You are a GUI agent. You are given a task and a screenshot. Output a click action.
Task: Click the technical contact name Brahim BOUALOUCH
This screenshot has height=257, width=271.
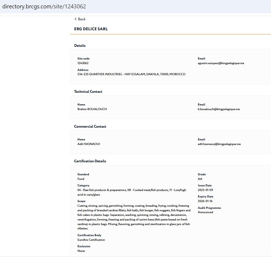click(92, 109)
